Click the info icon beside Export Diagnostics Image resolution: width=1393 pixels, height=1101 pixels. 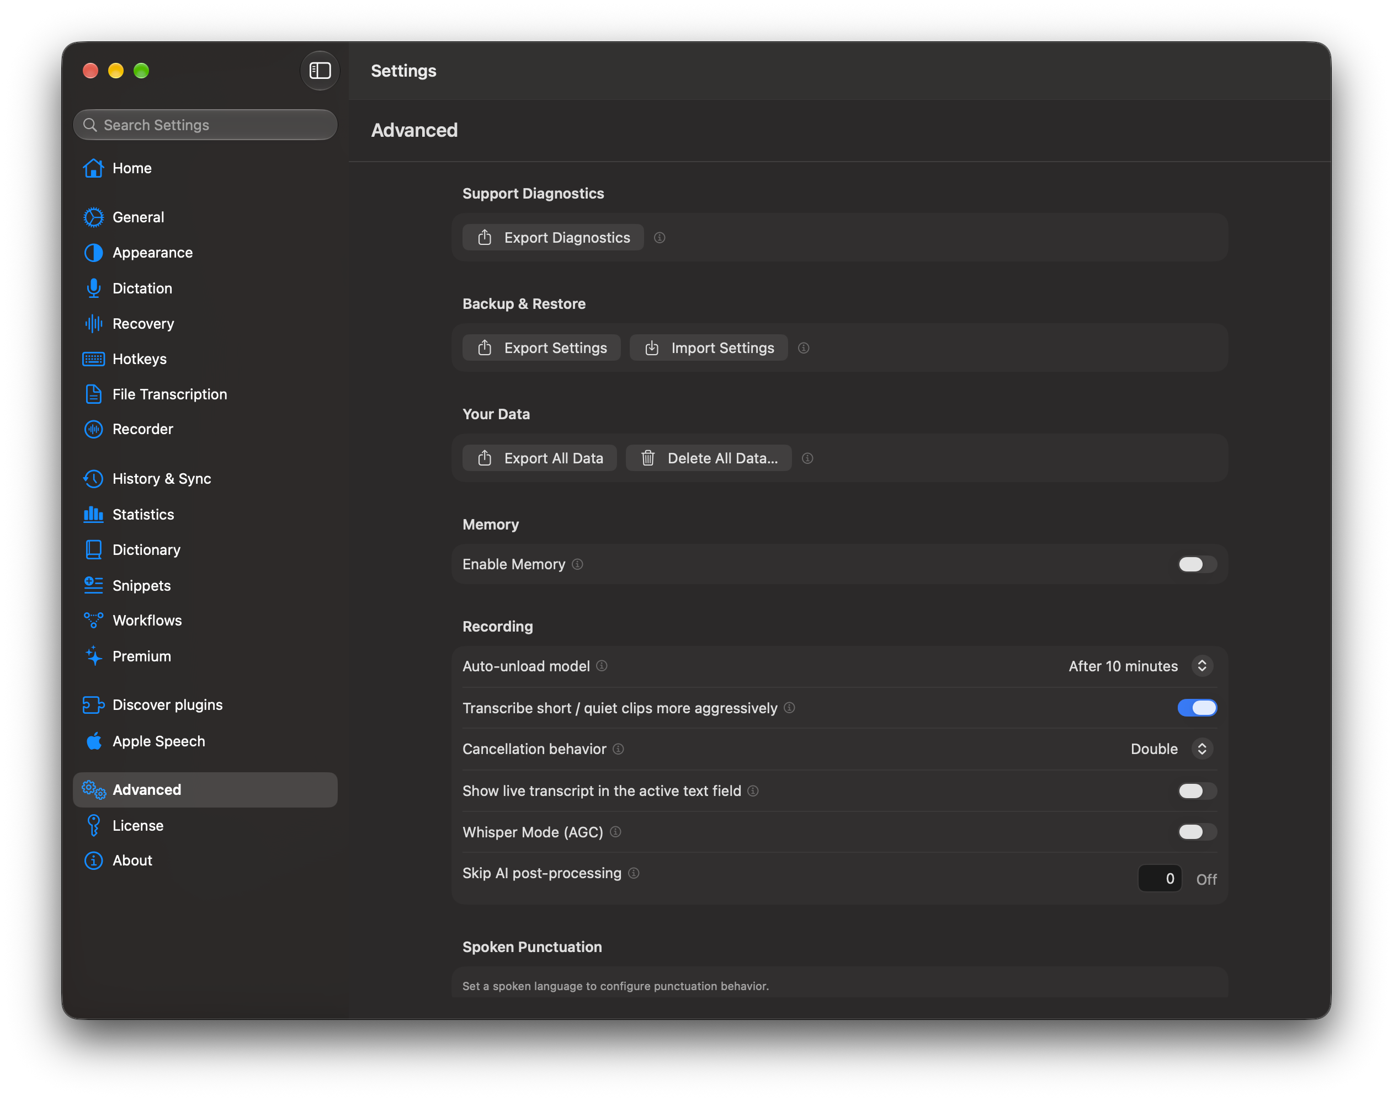tap(659, 238)
